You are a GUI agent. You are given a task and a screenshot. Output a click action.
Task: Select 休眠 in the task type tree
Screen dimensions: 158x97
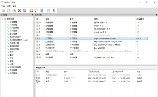(x=11, y=64)
